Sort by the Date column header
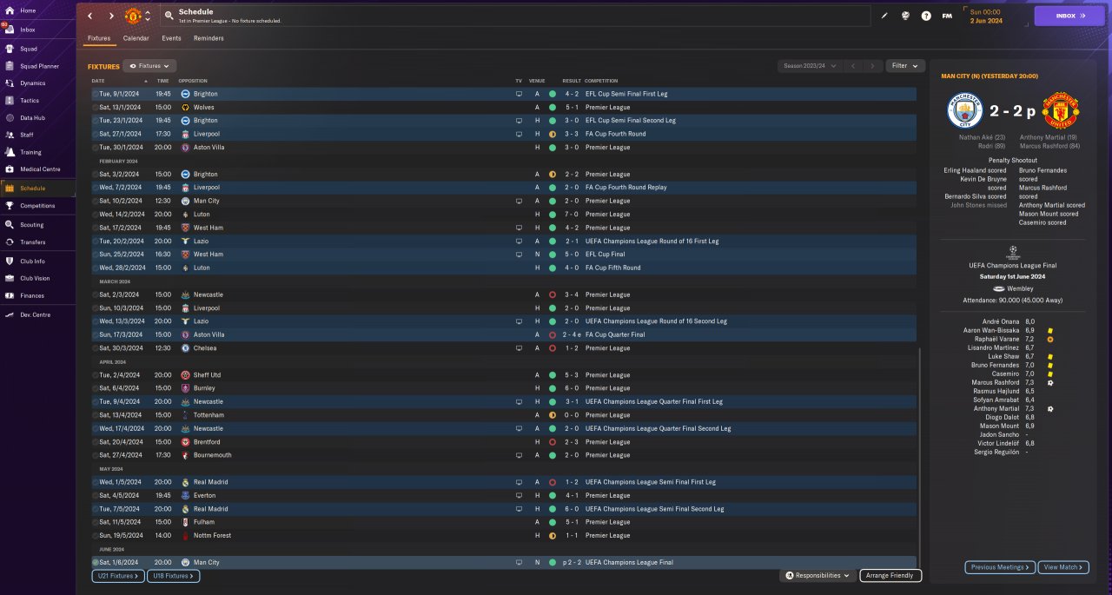Viewport: 1112px width, 595px height. (98, 81)
